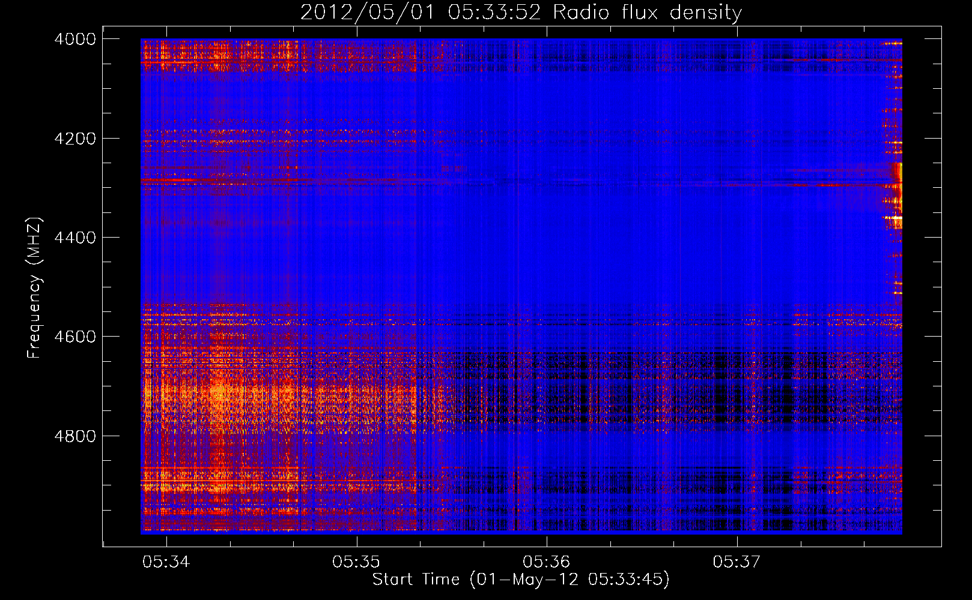Click the 05:34 time axis label

pos(166,562)
